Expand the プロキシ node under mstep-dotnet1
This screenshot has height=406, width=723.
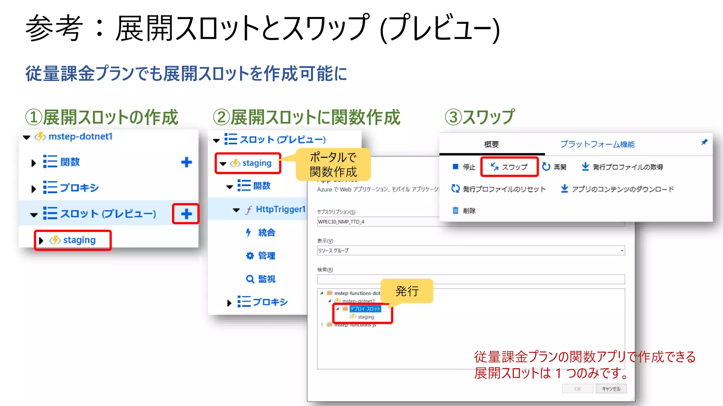click(x=34, y=189)
